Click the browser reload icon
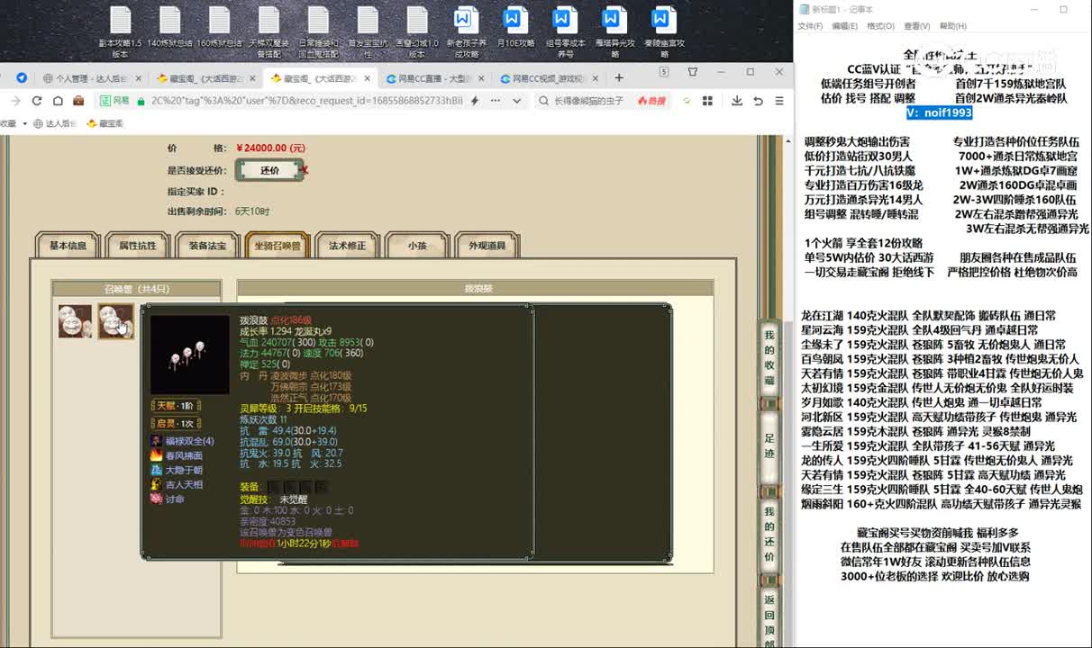 point(37,101)
